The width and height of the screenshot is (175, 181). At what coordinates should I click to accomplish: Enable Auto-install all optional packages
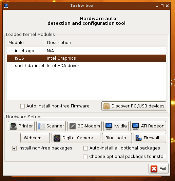coord(85,148)
